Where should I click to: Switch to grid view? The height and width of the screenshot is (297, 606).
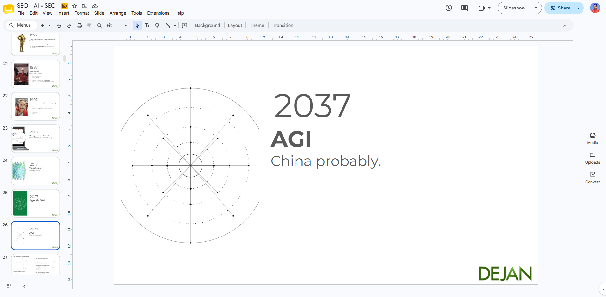click(x=9, y=286)
